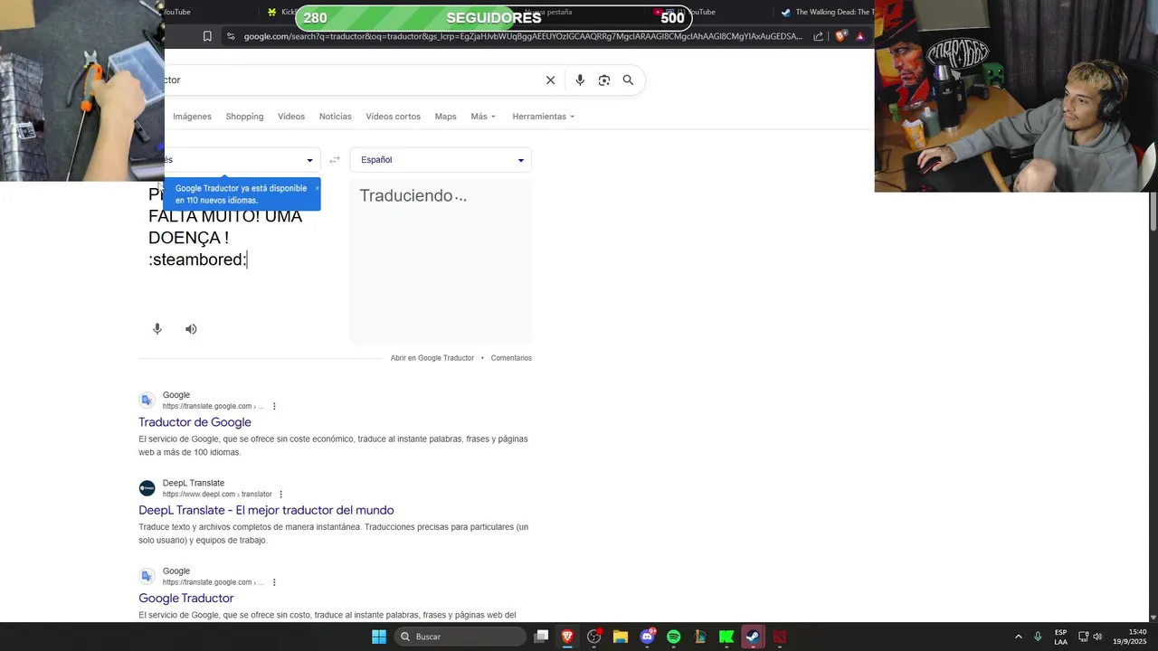Bookmark this page in address bar
This screenshot has height=651, width=1158.
coord(207,36)
